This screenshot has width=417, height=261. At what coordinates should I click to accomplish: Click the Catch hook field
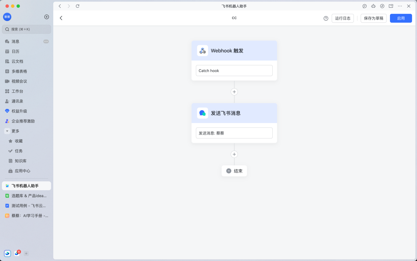click(x=234, y=71)
